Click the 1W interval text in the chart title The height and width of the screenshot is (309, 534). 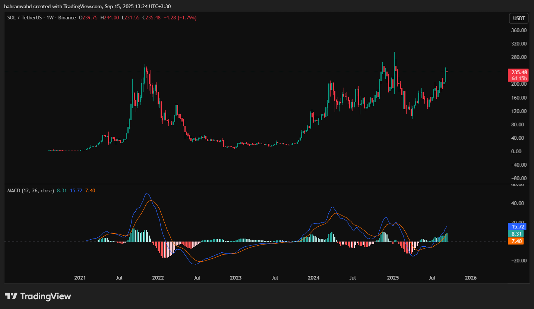point(50,18)
